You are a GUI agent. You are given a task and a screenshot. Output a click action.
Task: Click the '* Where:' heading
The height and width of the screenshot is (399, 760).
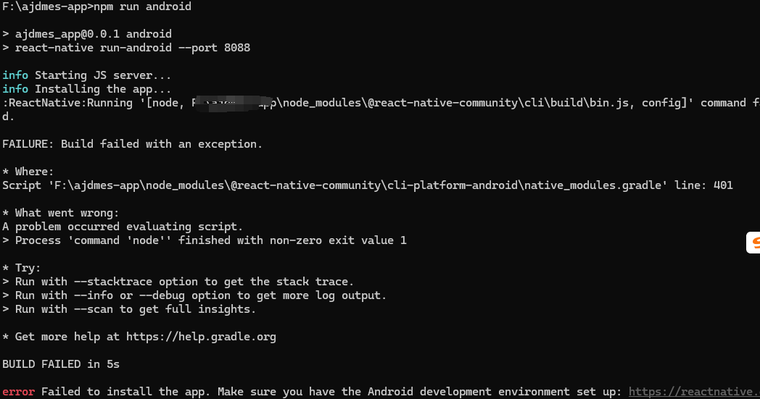coord(28,172)
